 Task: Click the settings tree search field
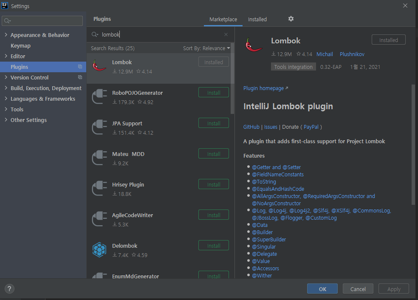point(42,20)
